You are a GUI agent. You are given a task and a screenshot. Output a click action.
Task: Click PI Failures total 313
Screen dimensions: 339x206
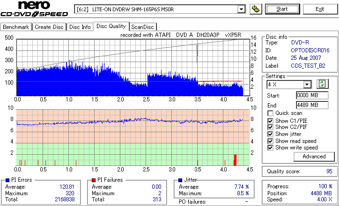pyautogui.click(x=157, y=199)
